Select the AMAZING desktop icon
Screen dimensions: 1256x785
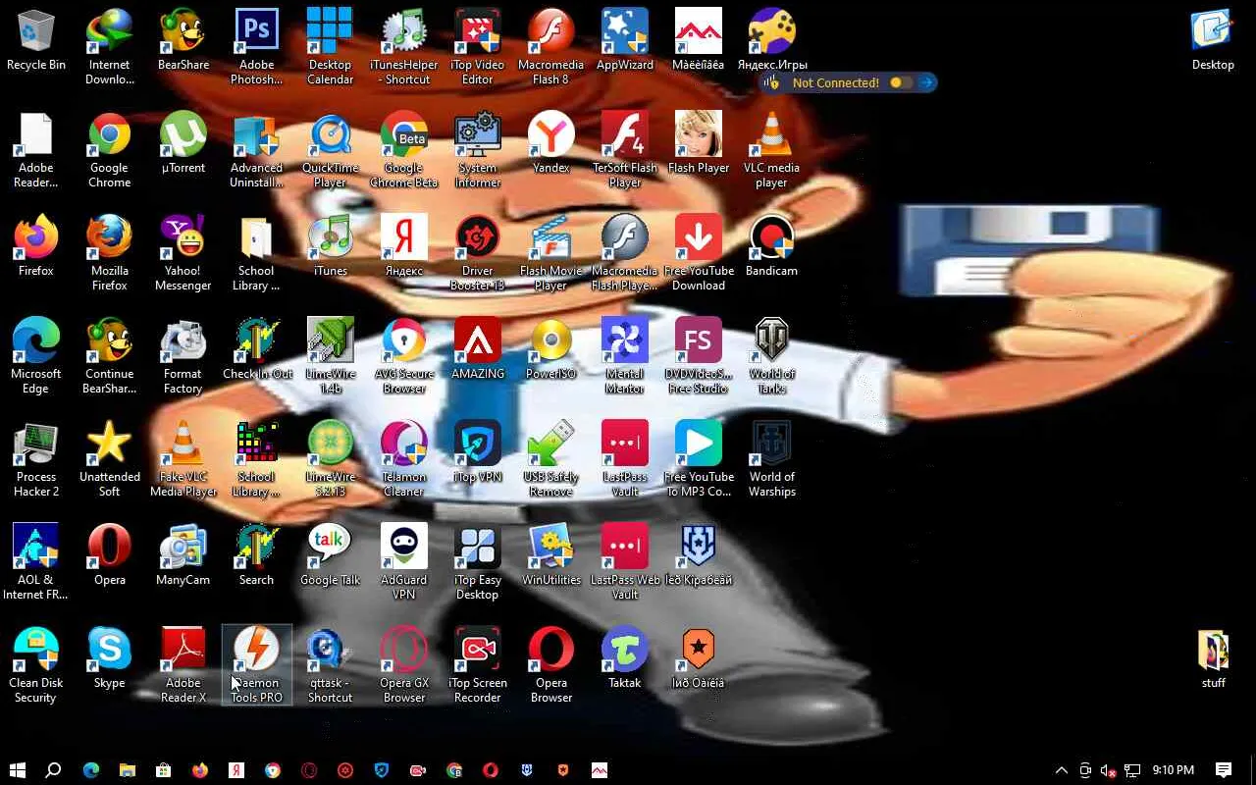pos(478,349)
